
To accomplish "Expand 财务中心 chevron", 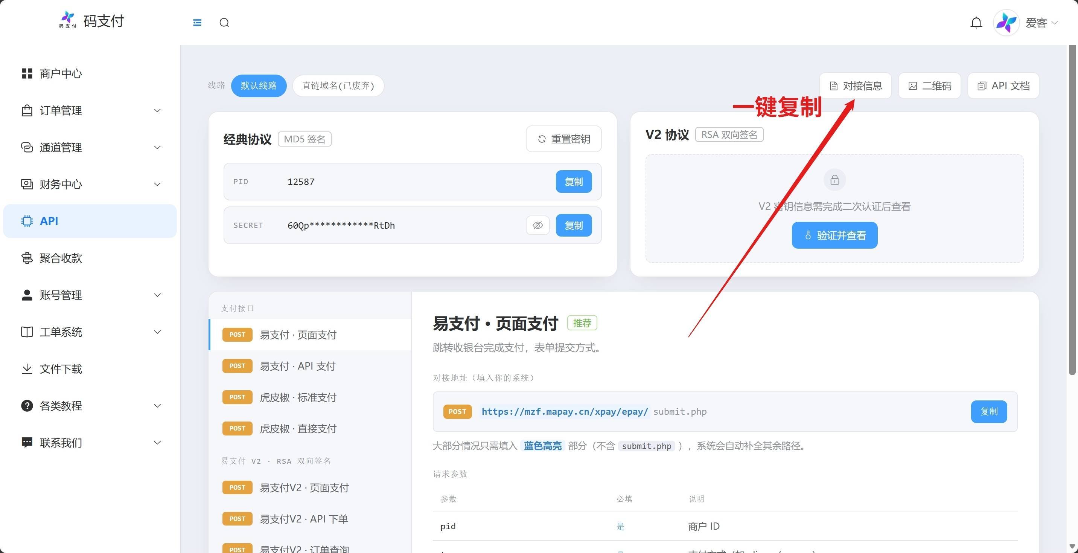I will coord(157,184).
